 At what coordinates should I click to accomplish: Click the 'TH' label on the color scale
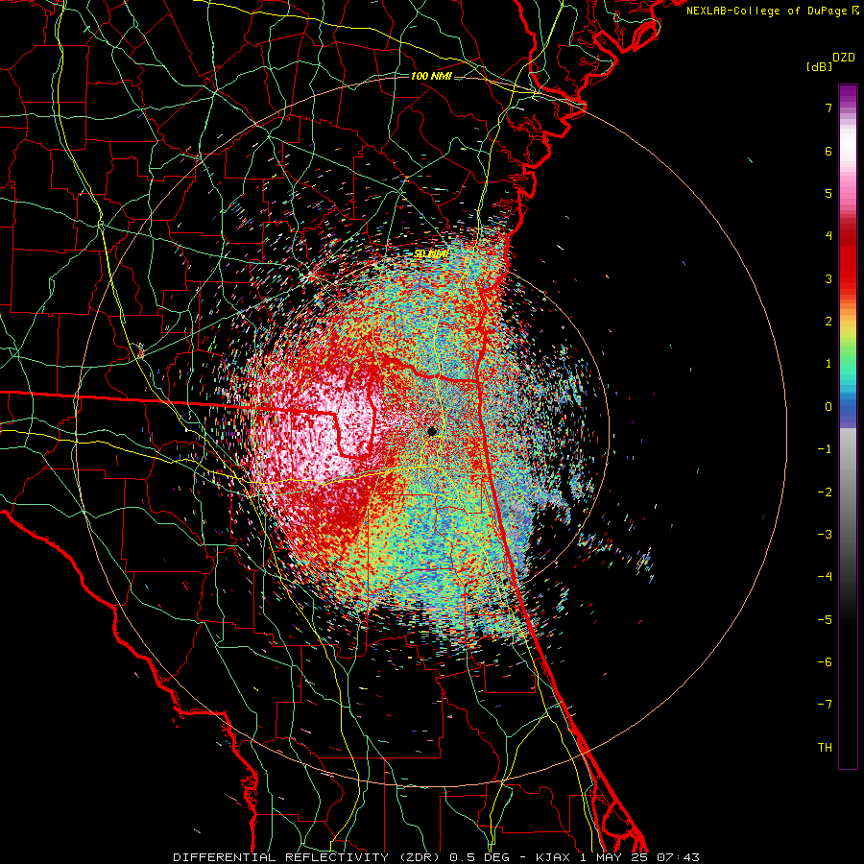[825, 748]
